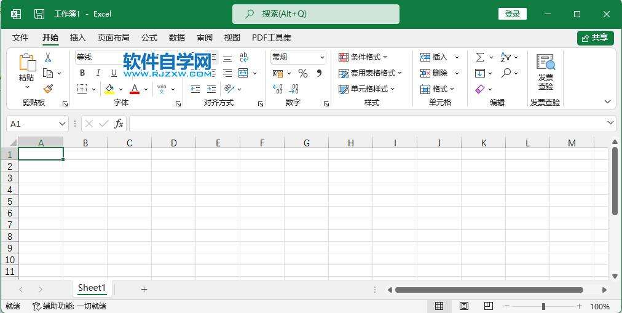
Task: Open the fill color dropdown arrow
Action: click(x=121, y=89)
